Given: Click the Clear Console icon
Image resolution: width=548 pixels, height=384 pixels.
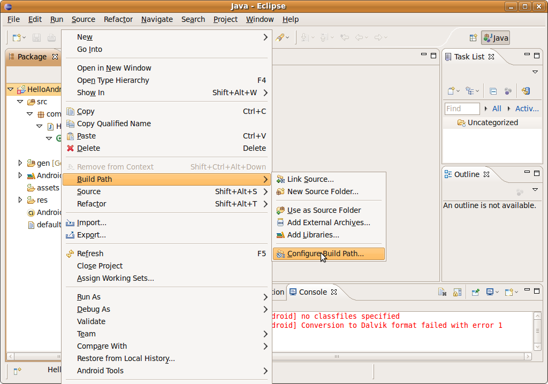Looking at the screenshot, I should click(442, 292).
